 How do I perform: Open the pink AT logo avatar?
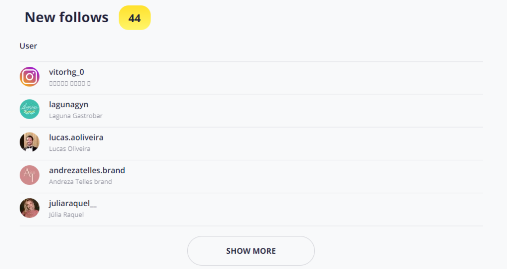29,175
